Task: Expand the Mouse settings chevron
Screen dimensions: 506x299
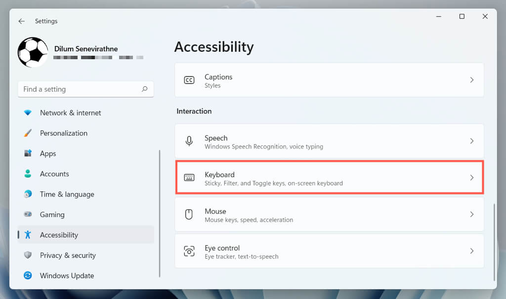Action: (x=471, y=215)
